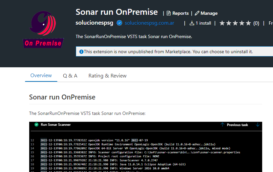Click log line 12 openjdk version
The image size is (273, 172).
coord(94,140)
